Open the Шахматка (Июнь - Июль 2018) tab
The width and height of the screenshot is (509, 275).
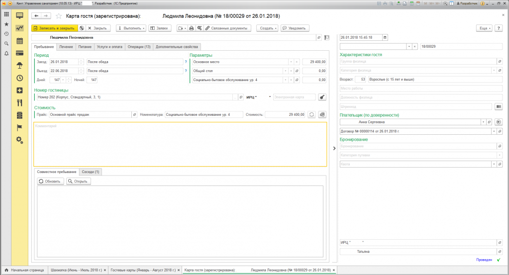click(78, 270)
